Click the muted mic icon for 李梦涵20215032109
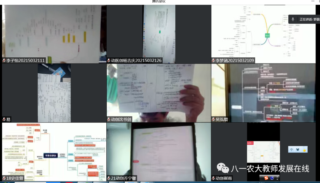Screen dimensions: 320x183 click(213, 61)
